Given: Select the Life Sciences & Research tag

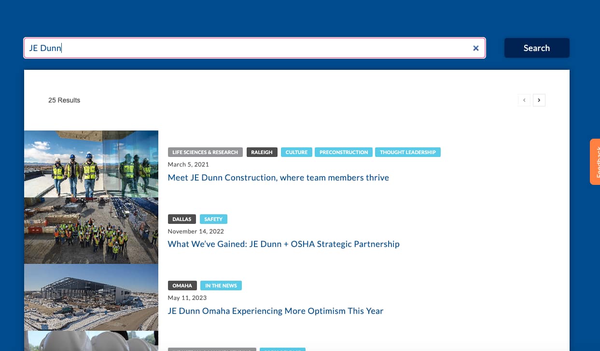Looking at the screenshot, I should click(205, 152).
